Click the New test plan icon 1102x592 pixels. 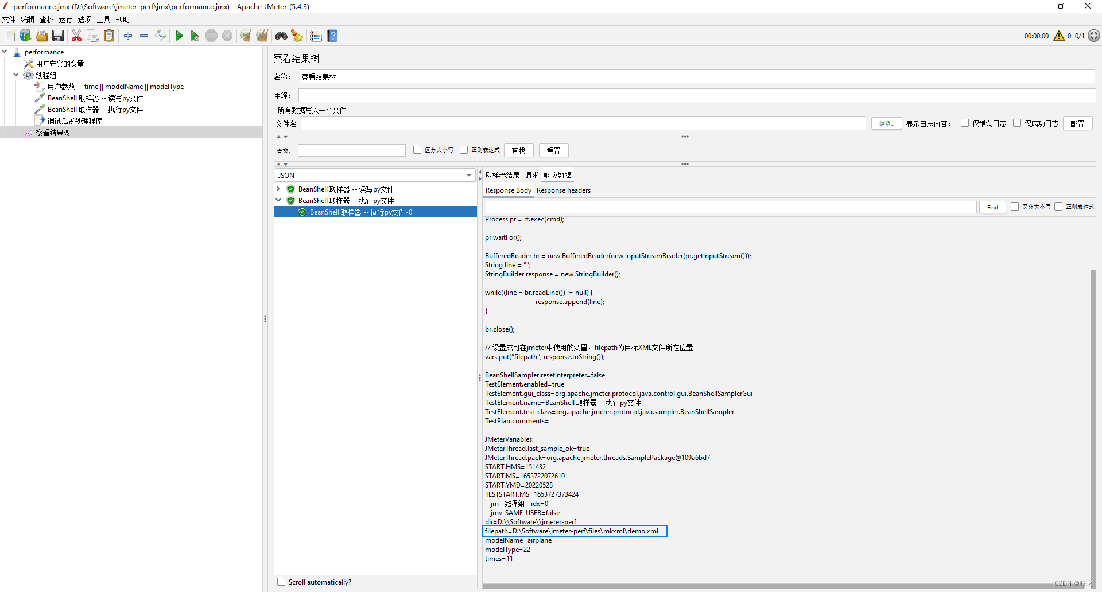[10, 36]
